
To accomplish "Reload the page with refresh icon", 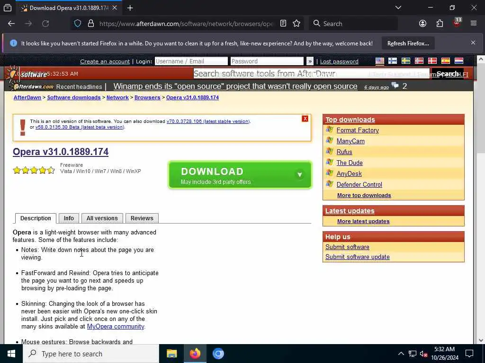I will pos(45,24).
